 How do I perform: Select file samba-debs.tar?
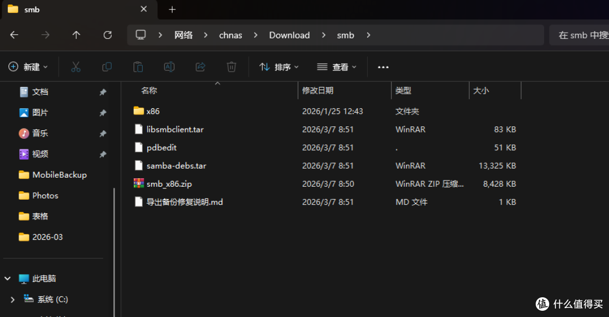[176, 165]
